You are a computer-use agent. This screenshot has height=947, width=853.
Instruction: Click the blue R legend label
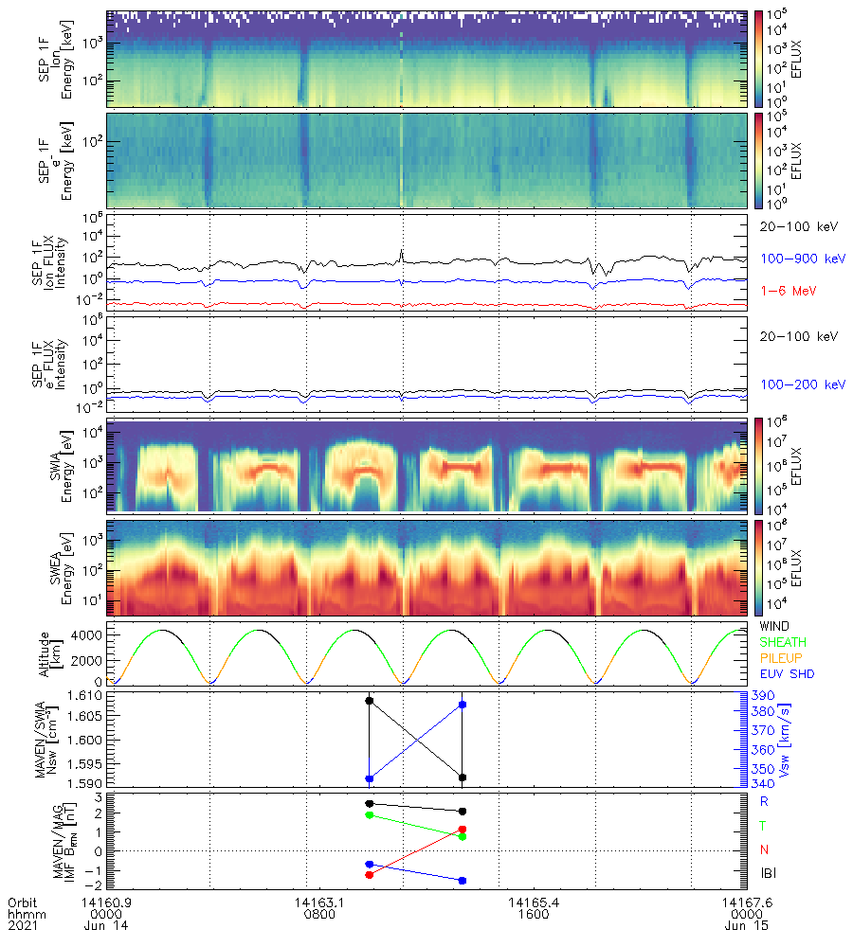[765, 801]
